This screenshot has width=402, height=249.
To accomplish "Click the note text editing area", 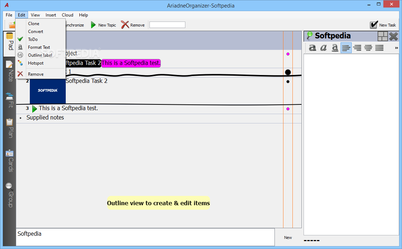I will click(351, 144).
